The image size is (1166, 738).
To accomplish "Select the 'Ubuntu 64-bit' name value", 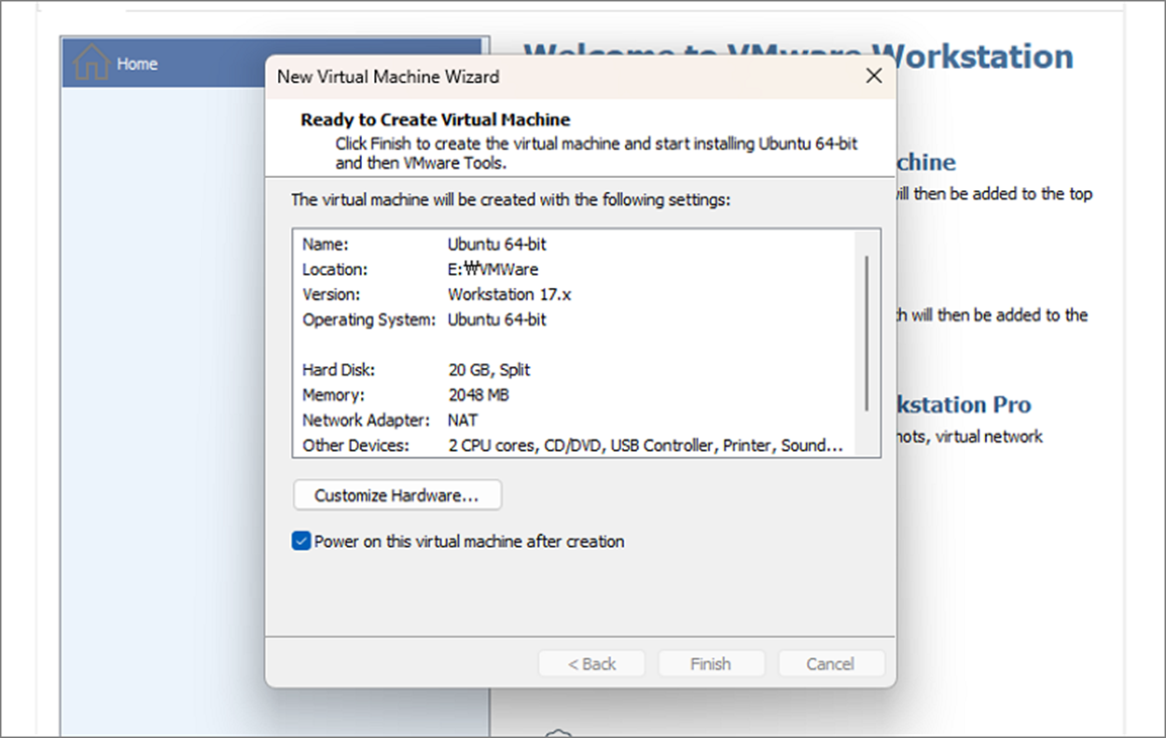I will [x=497, y=244].
